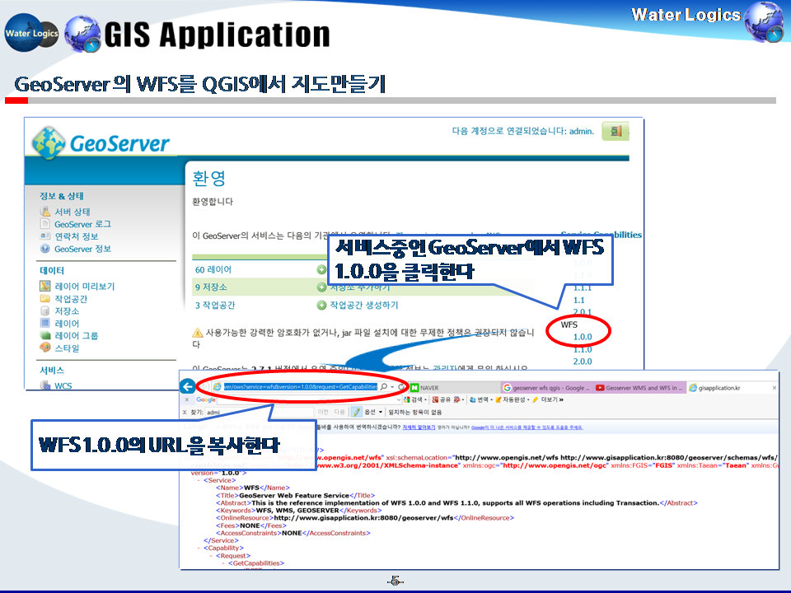Click the Google toolbar 검색 search button
The width and height of the screenshot is (791, 593).
[414, 399]
